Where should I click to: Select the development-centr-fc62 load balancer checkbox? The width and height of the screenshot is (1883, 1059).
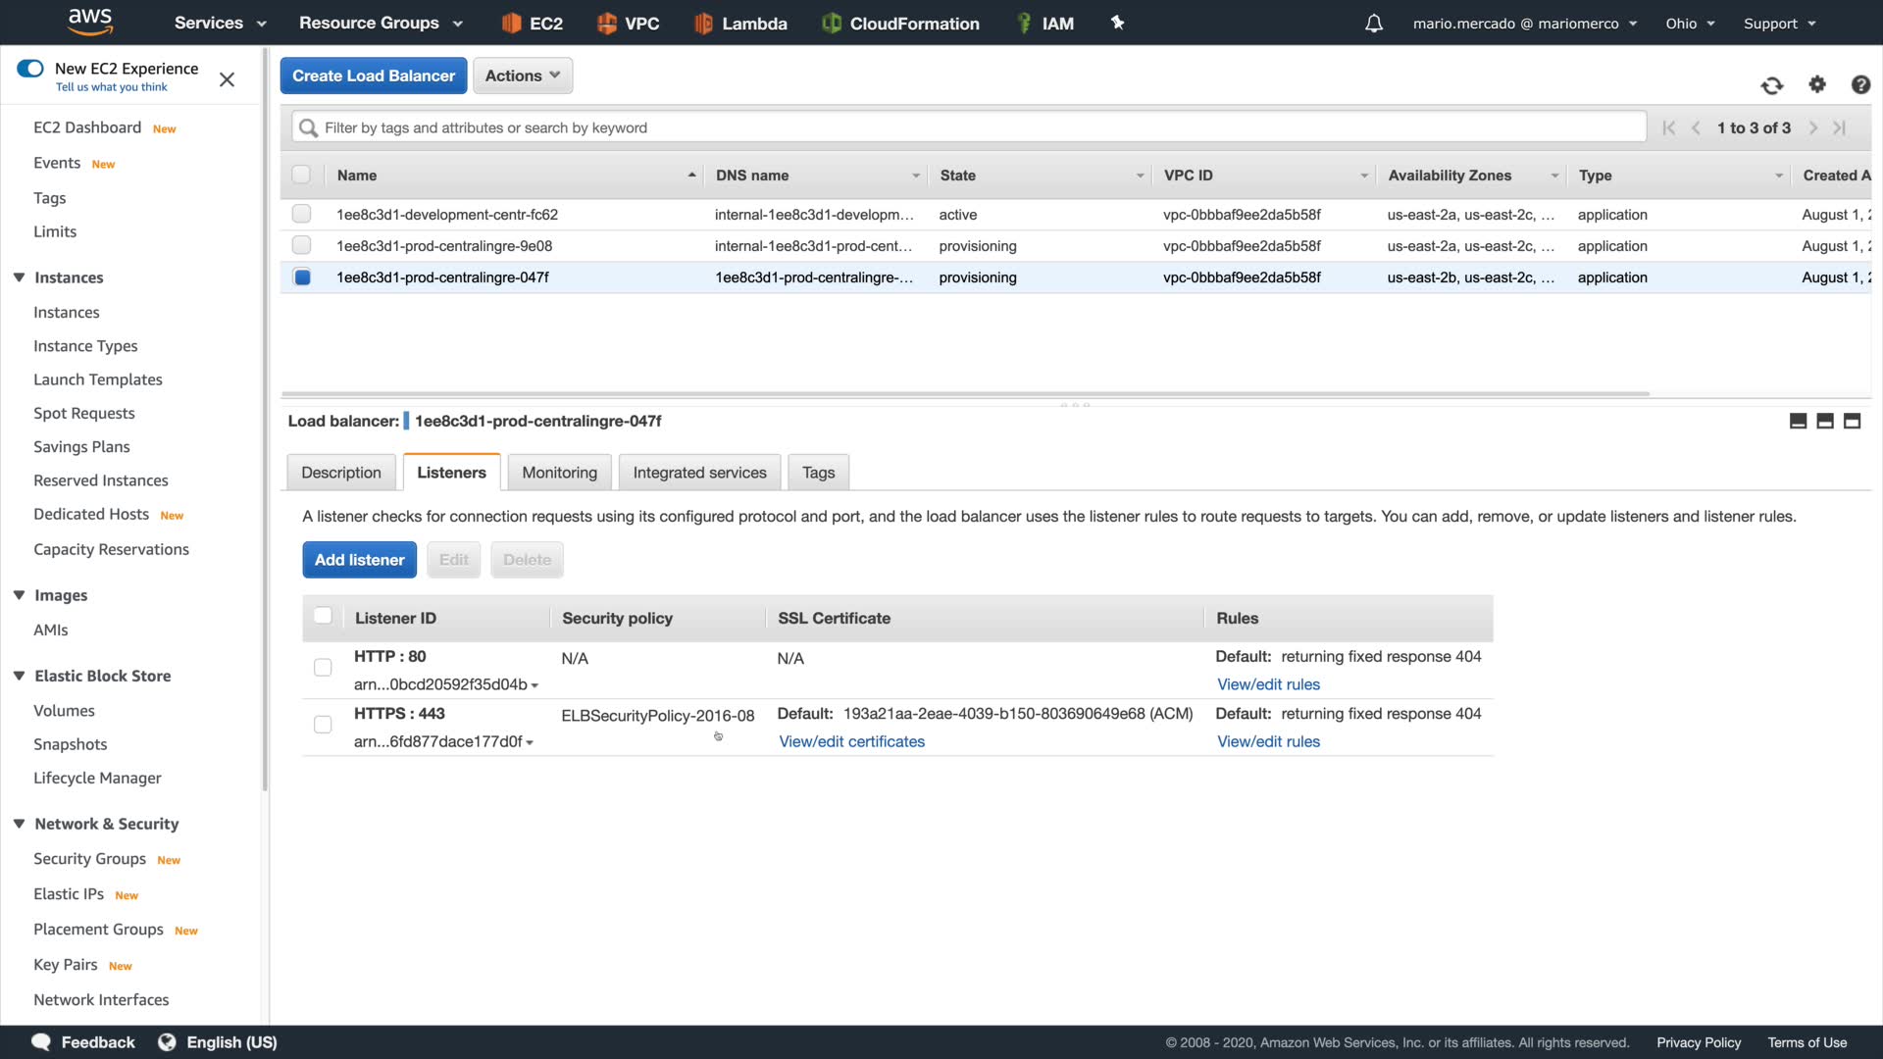(x=301, y=214)
